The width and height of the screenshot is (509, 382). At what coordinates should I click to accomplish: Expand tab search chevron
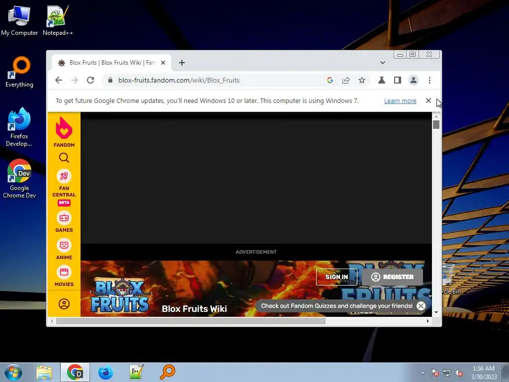[x=383, y=63]
